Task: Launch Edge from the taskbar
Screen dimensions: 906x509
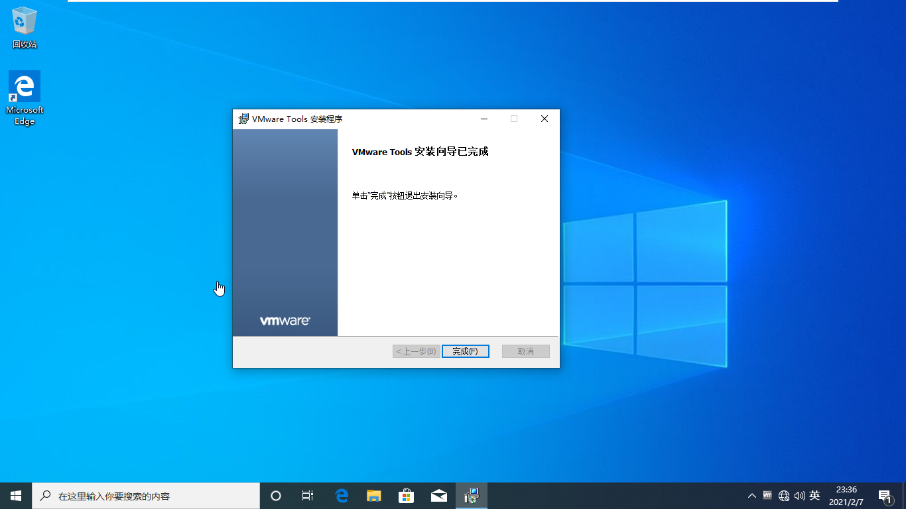Action: [342, 496]
